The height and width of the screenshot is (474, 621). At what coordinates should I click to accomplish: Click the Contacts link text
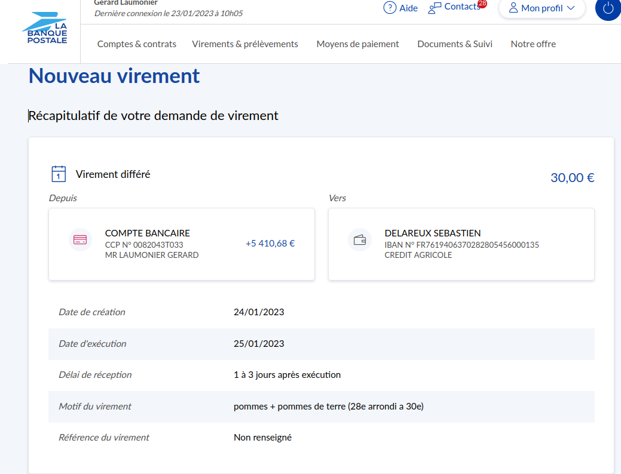click(462, 7)
